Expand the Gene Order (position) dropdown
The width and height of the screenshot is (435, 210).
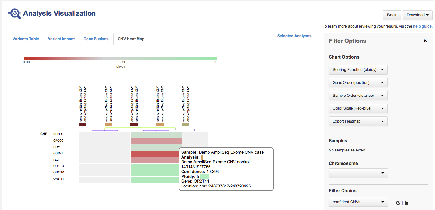tap(358, 83)
